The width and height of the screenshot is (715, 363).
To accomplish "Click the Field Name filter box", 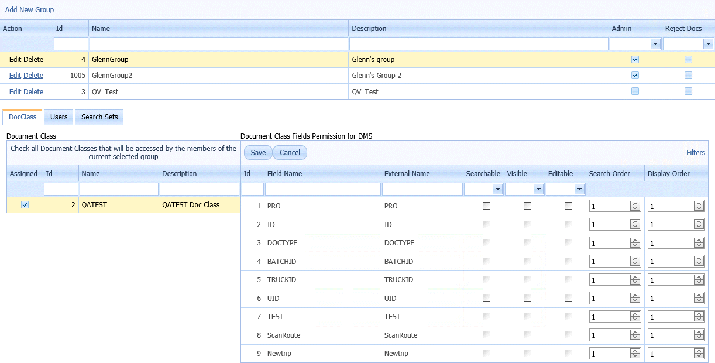I will pos(322,189).
